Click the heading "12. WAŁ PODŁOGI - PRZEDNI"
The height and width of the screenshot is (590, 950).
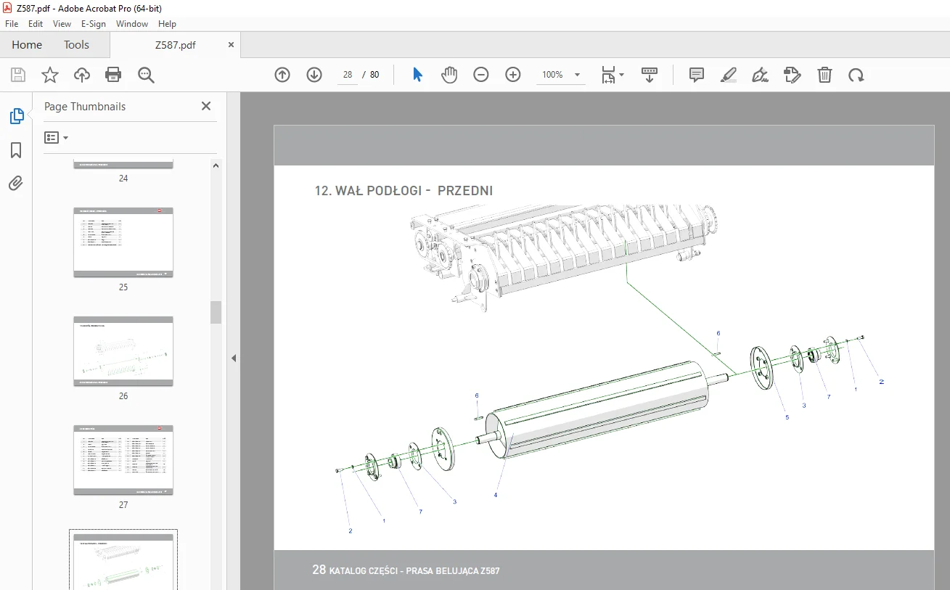[404, 191]
